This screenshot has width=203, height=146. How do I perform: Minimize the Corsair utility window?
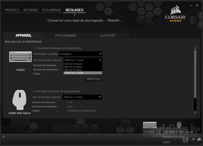click(191, 6)
